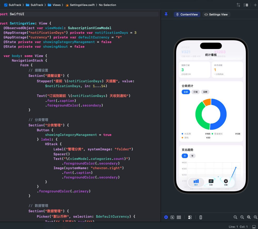Enable the Selectable preview mode
Image resolution: width=258 pixels, height=229 pixels.
click(x=172, y=217)
